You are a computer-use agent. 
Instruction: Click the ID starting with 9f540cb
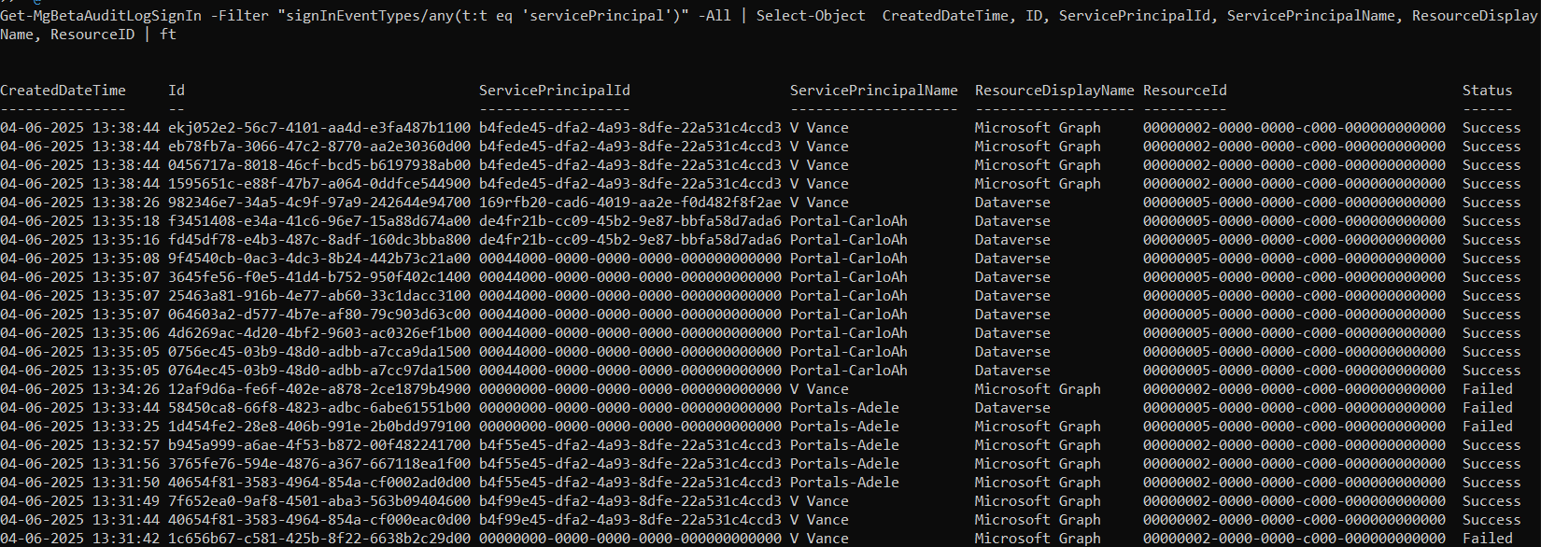[319, 259]
